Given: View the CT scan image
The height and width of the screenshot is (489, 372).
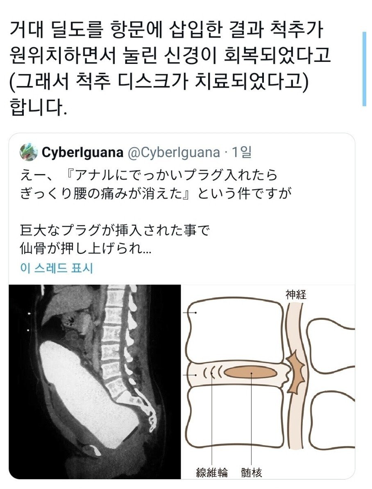Looking at the screenshot, I should click(x=95, y=382).
